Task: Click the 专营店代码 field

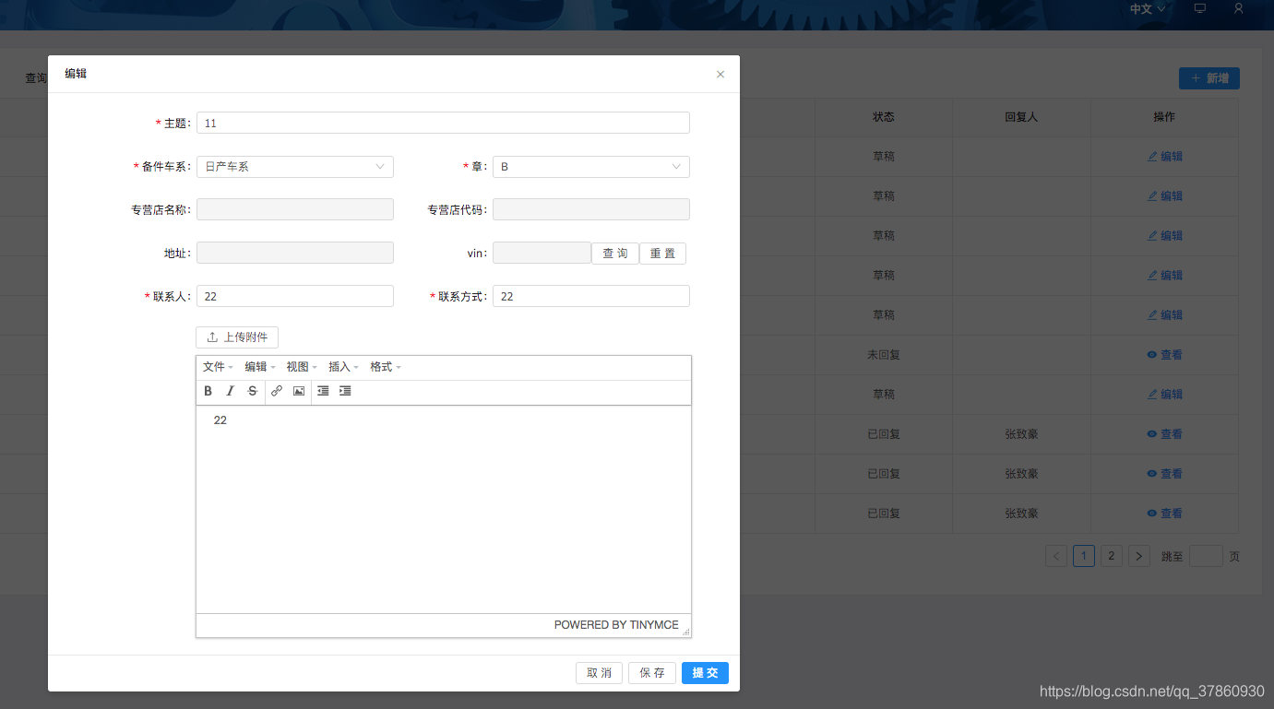Action: click(591, 209)
